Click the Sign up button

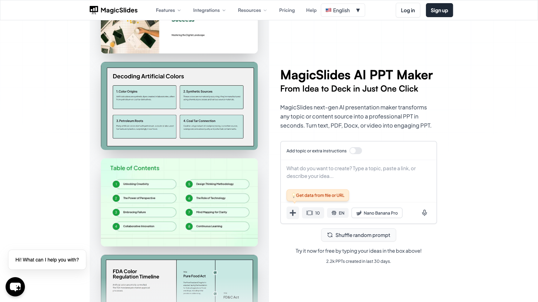(439, 10)
